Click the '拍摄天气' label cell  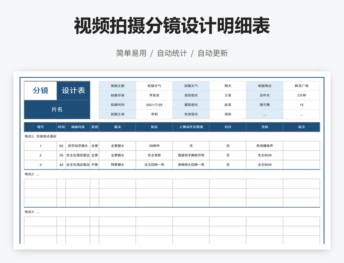[191, 86]
